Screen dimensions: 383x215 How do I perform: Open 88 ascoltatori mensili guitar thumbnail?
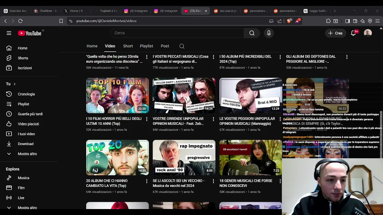point(251,158)
